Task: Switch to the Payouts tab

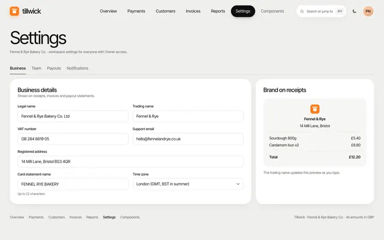Action: [x=54, y=68]
